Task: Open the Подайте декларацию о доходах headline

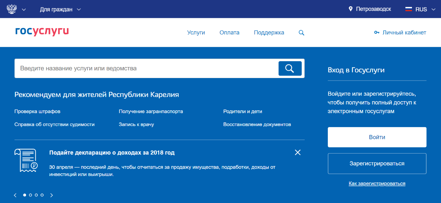Action: [x=112, y=152]
